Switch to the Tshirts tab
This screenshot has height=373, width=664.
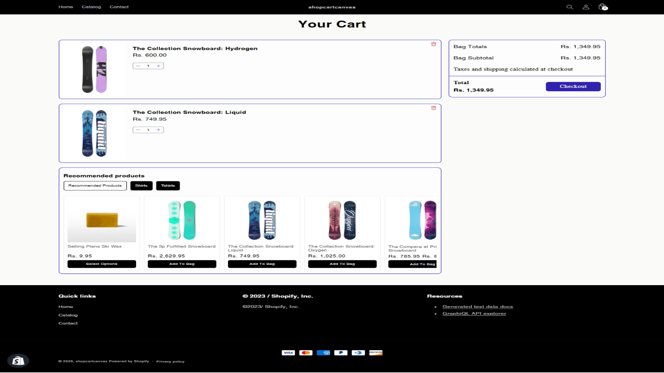(x=168, y=186)
